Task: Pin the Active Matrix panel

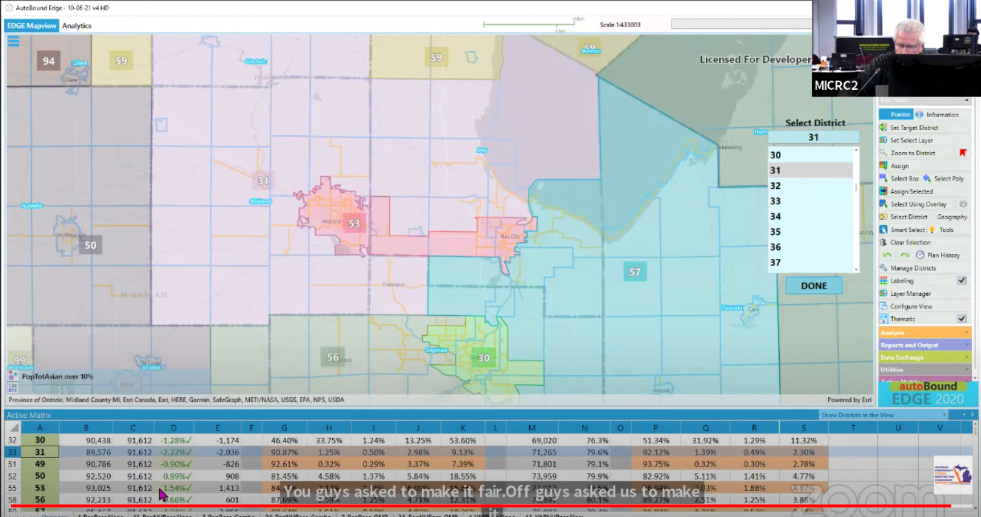Action: (x=971, y=415)
